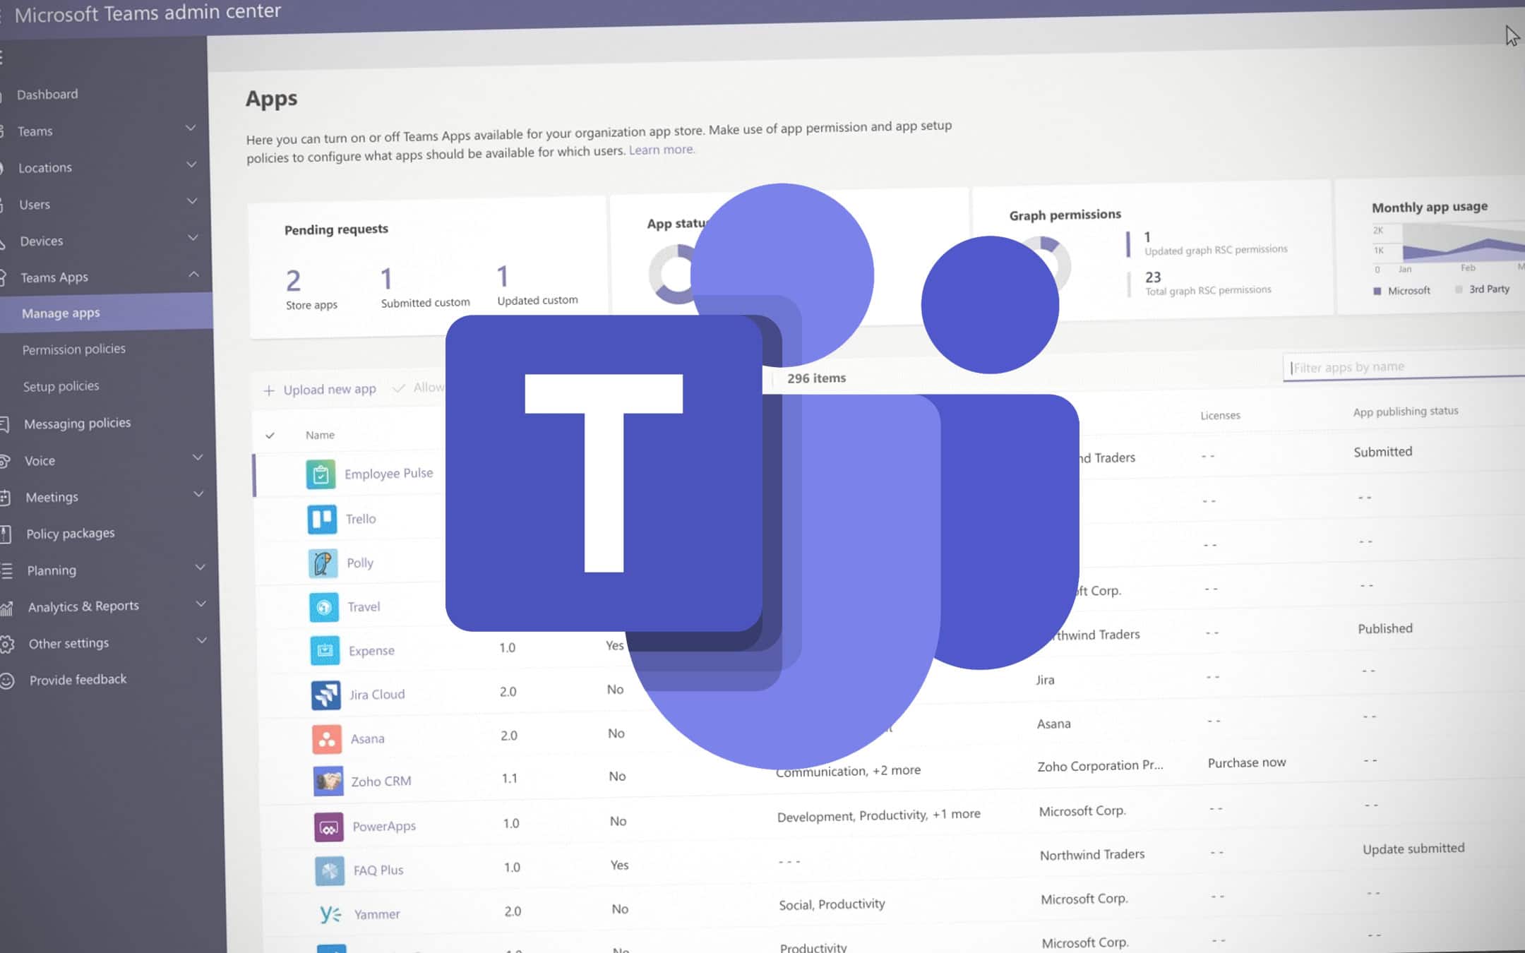
Task: Click the Zoho CRM app icon
Action: [x=327, y=779]
